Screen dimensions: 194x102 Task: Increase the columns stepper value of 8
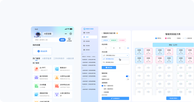(125, 47)
